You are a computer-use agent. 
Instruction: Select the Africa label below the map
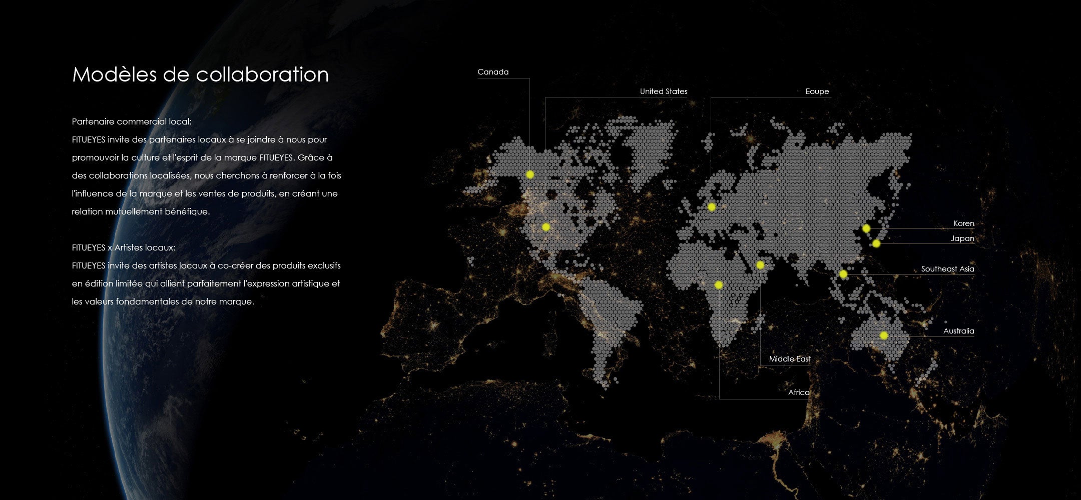click(x=799, y=392)
